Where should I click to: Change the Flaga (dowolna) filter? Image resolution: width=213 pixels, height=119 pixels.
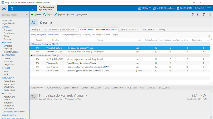click(x=103, y=35)
